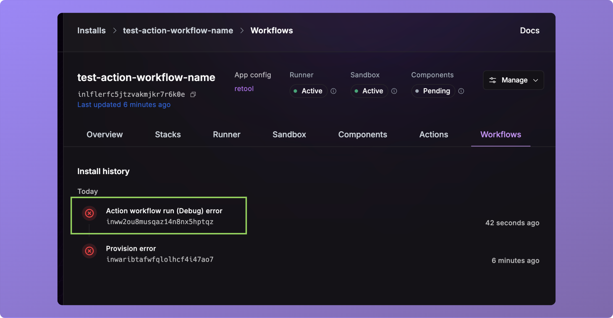
Task: Open the Provision error entry
Action: [131, 248]
